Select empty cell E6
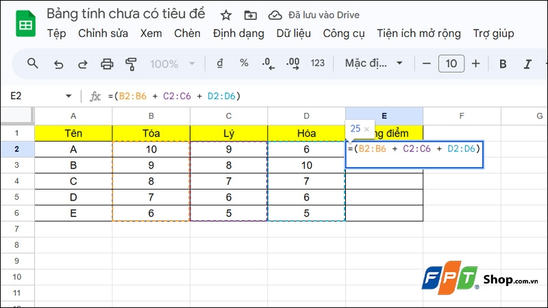 [x=384, y=213]
